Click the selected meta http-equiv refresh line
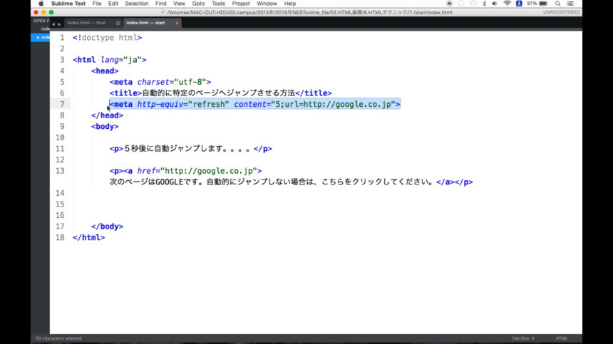613x344 pixels. click(255, 104)
